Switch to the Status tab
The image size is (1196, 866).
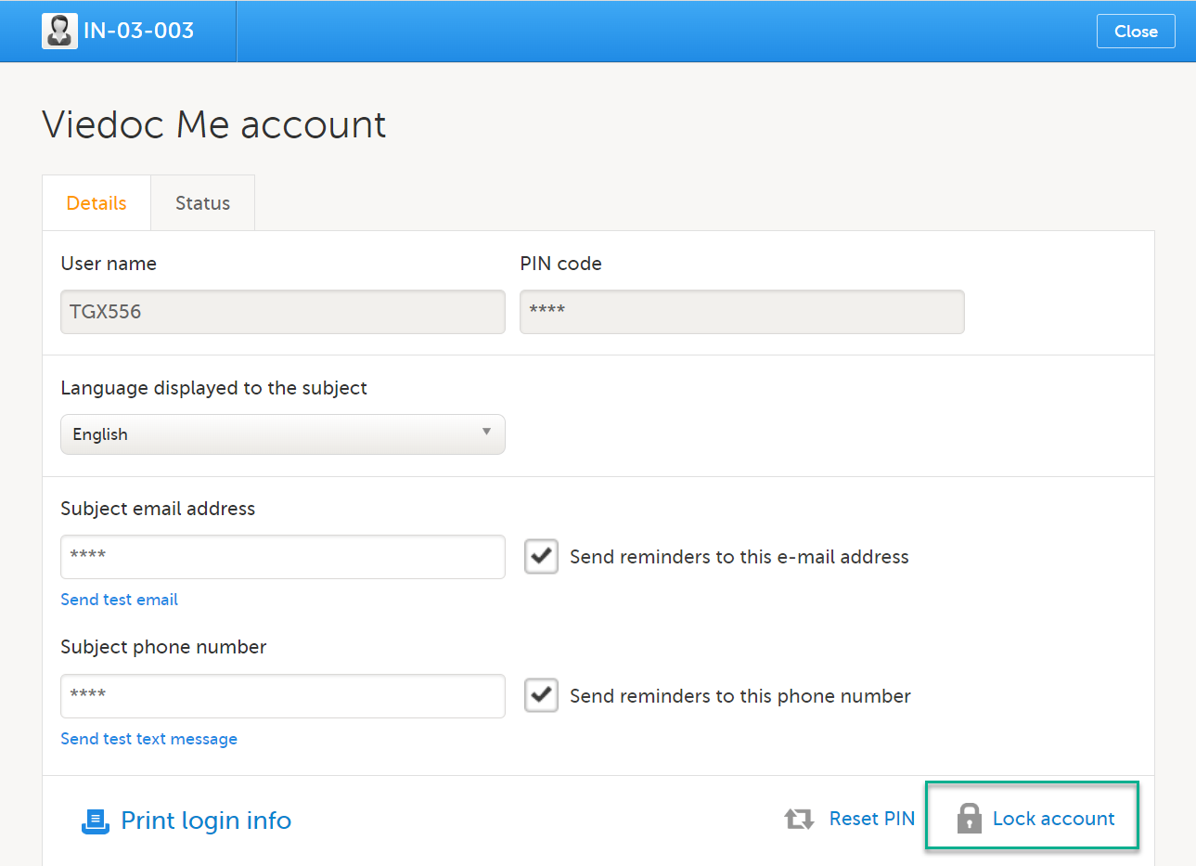(202, 203)
